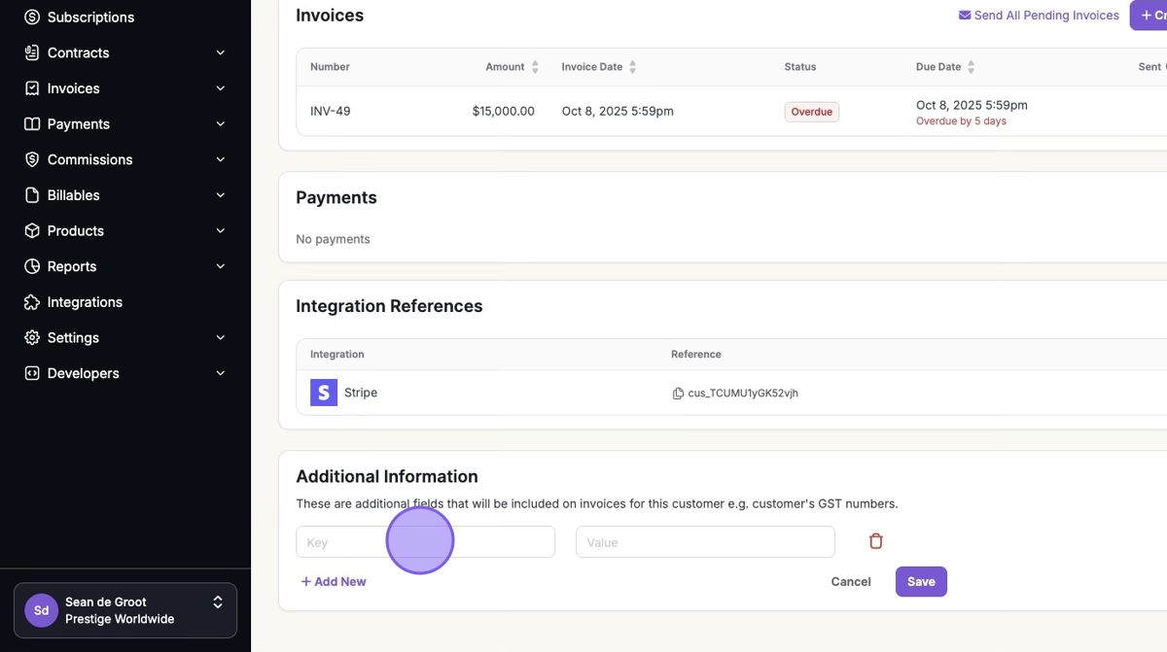Click the Reports pie chart icon
Screen dimensions: 1167x652
point(32,266)
